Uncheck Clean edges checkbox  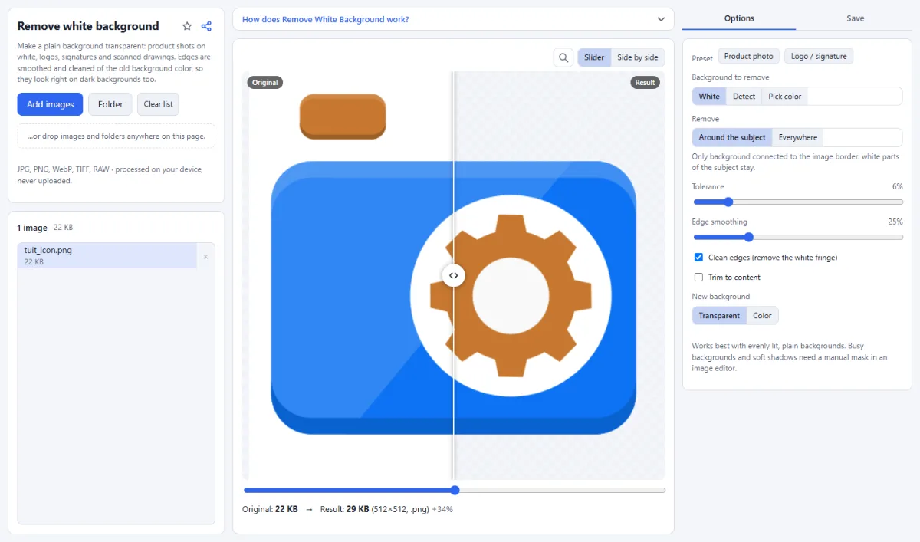coord(698,258)
